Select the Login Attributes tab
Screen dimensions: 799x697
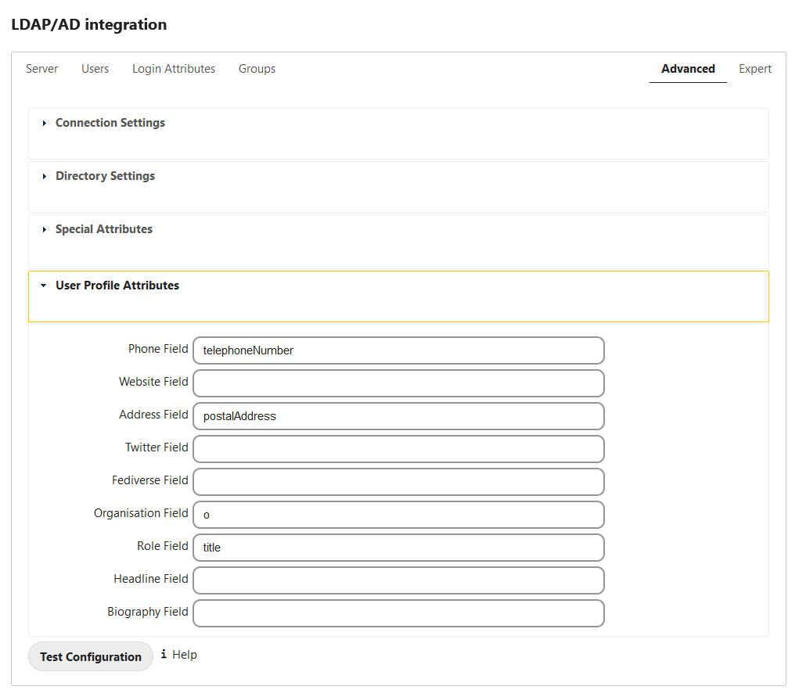click(174, 69)
